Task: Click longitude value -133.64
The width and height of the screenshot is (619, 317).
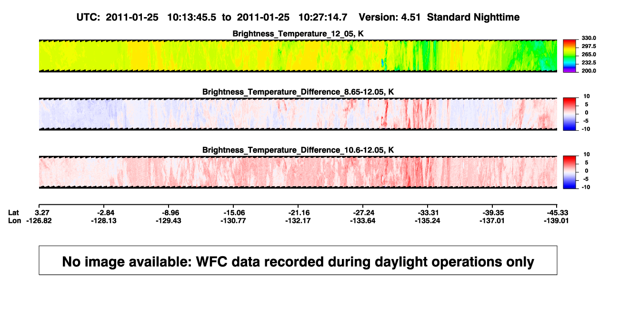Action: point(363,221)
